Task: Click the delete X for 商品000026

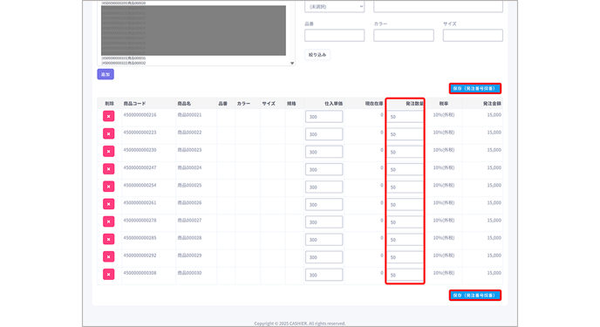Action: coord(109,204)
